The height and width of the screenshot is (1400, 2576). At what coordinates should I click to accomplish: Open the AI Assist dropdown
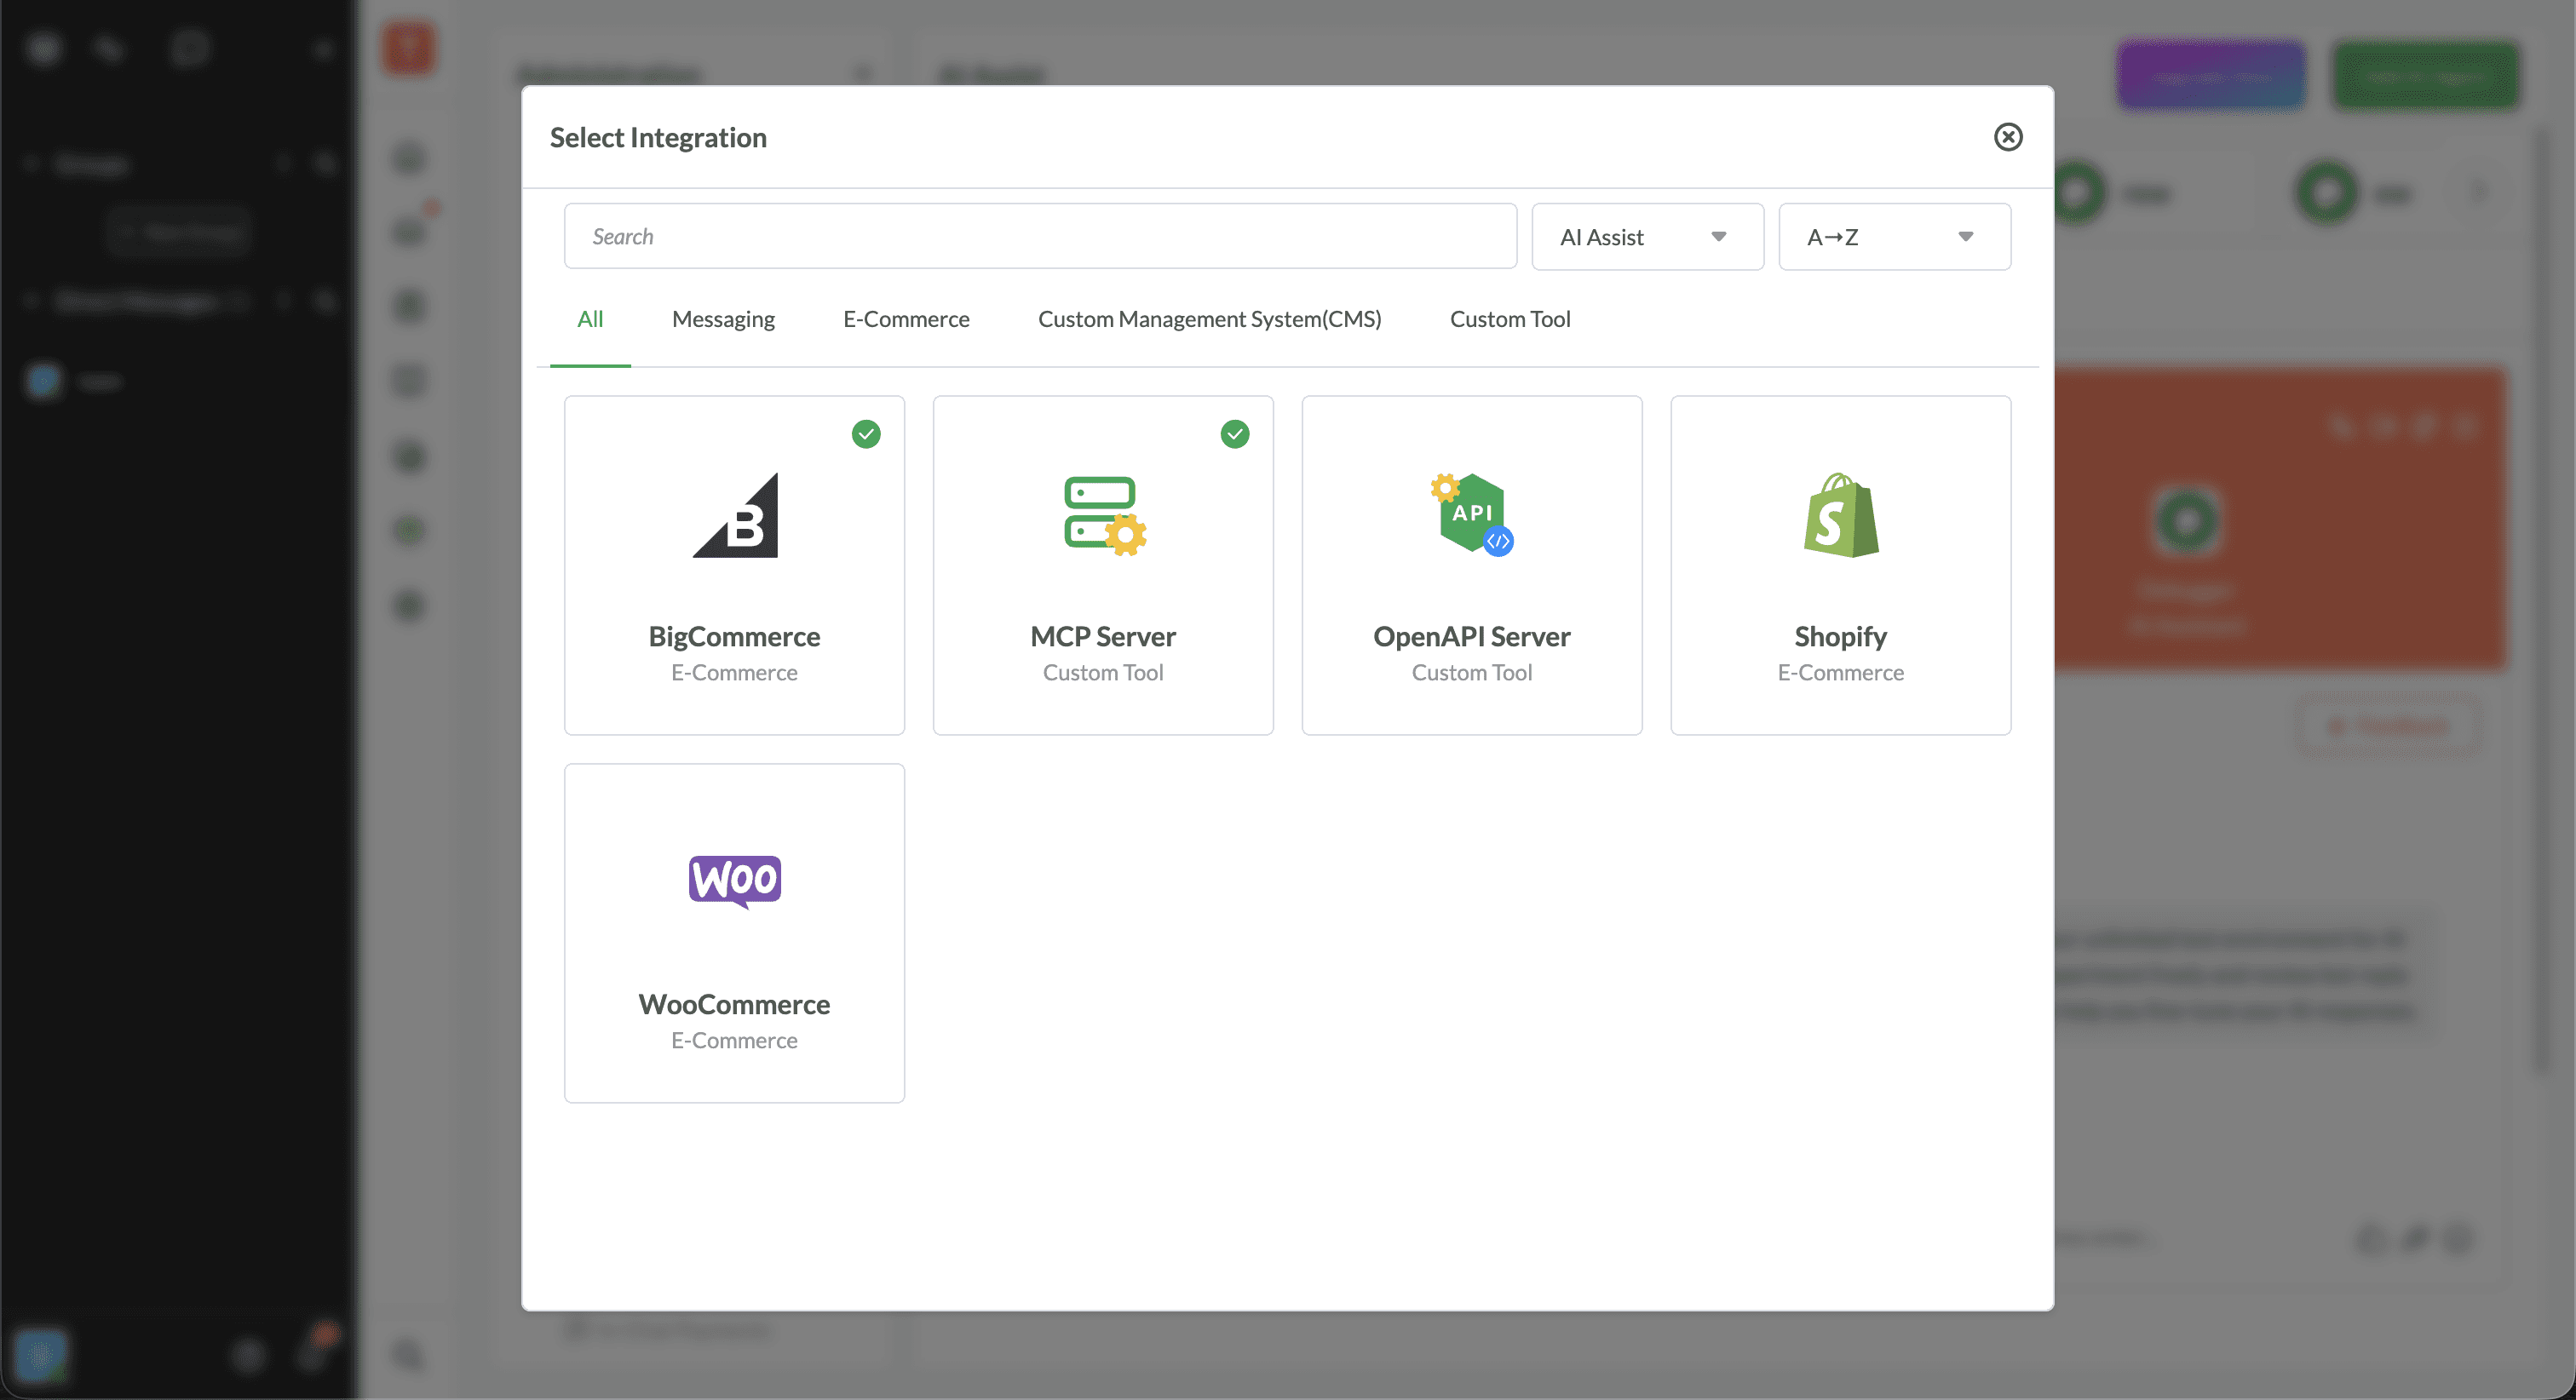coord(1646,237)
